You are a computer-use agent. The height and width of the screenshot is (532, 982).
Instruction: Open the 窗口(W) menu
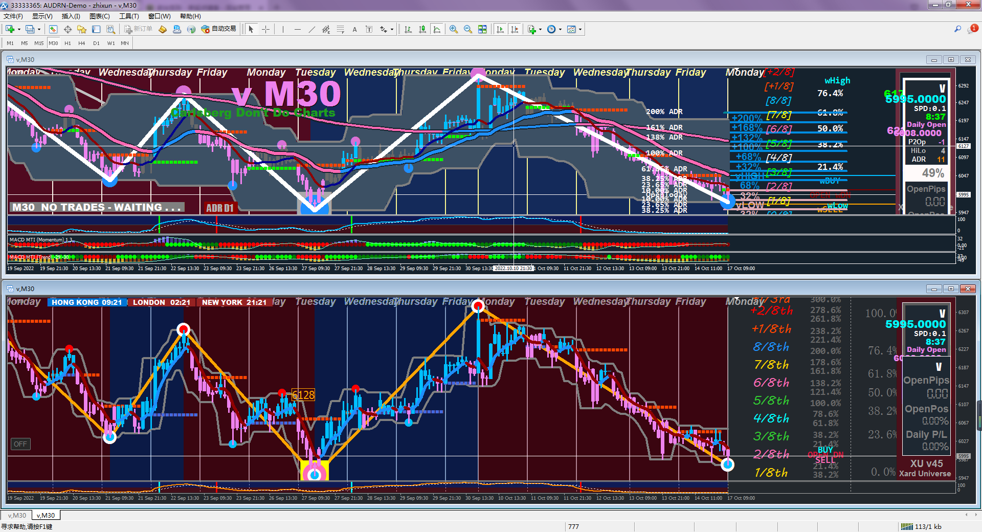click(160, 16)
